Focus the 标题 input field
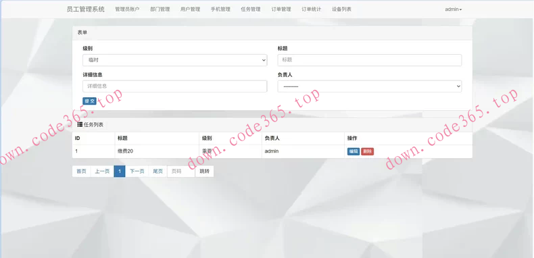534x258 pixels. (370, 60)
